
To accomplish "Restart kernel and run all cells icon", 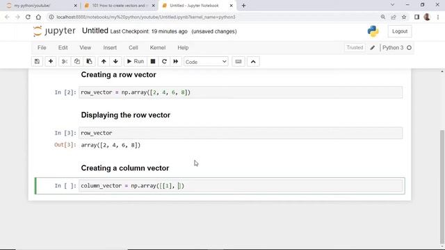I will click(x=176, y=62).
